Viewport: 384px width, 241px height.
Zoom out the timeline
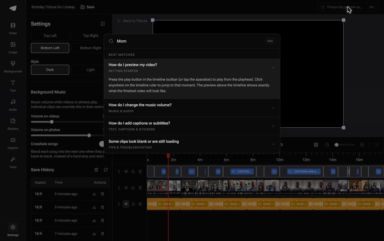pyautogui.click(x=327, y=145)
